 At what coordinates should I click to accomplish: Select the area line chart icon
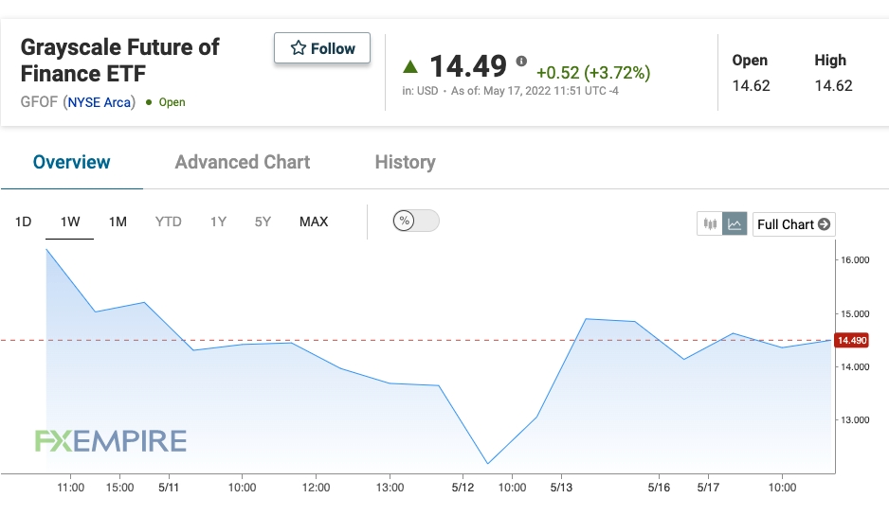735,223
